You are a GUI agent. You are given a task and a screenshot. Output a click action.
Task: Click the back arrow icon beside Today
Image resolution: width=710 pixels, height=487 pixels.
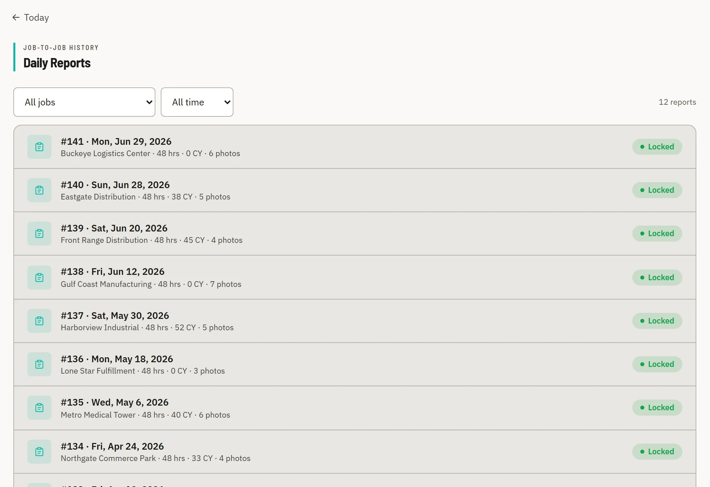click(x=16, y=17)
